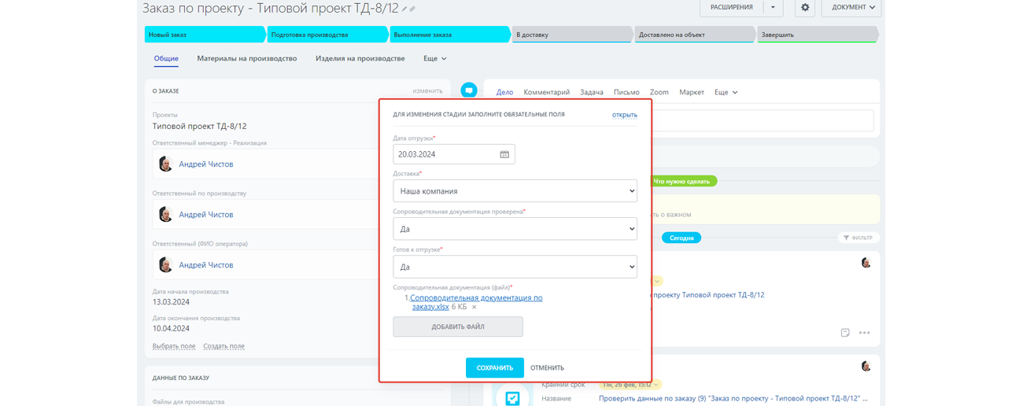Click the pencil icon next to order title
The height and width of the screenshot is (406, 1023).
404,9
